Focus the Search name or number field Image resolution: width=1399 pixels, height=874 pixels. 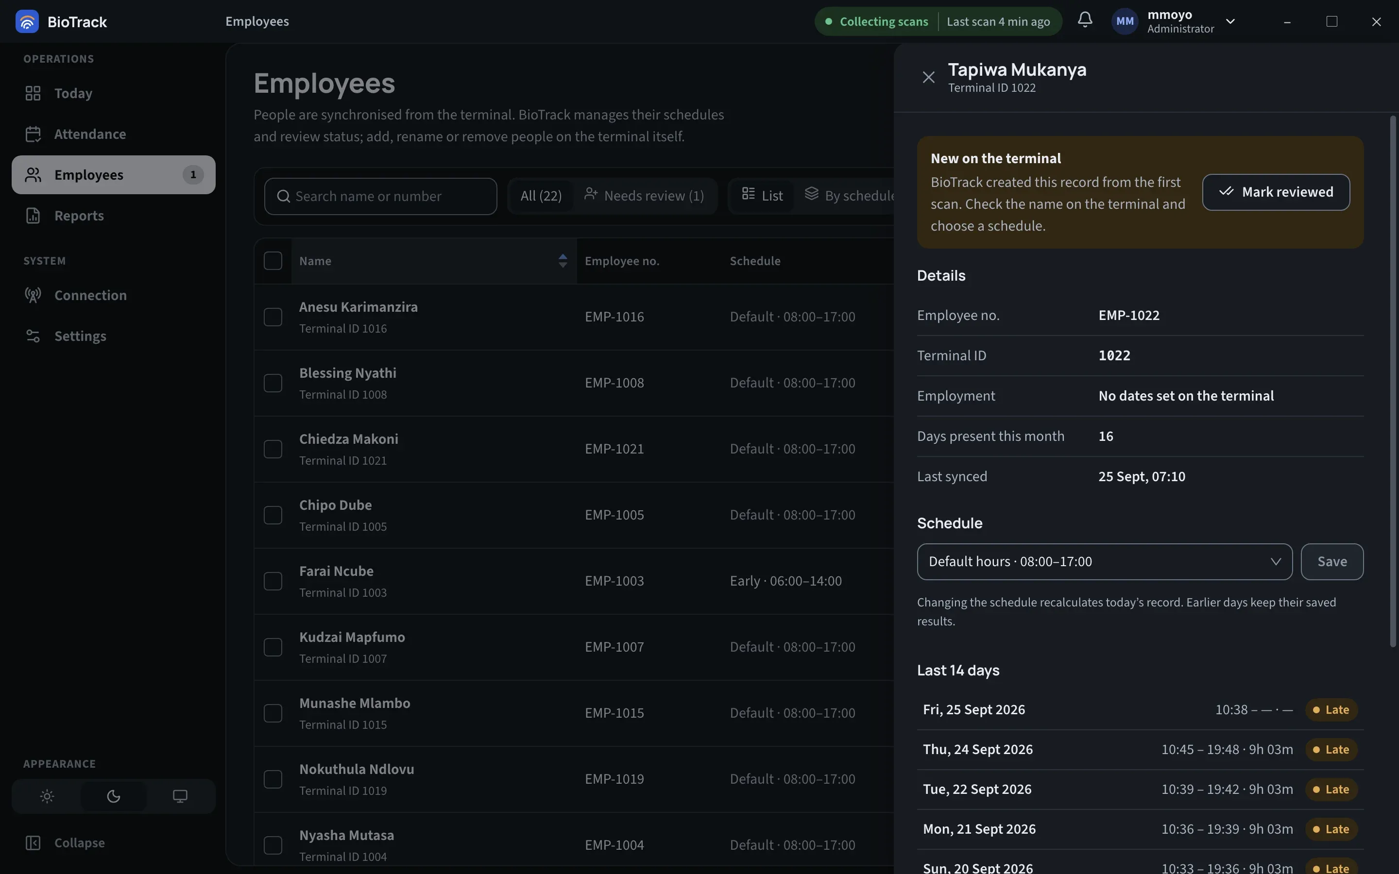(380, 197)
